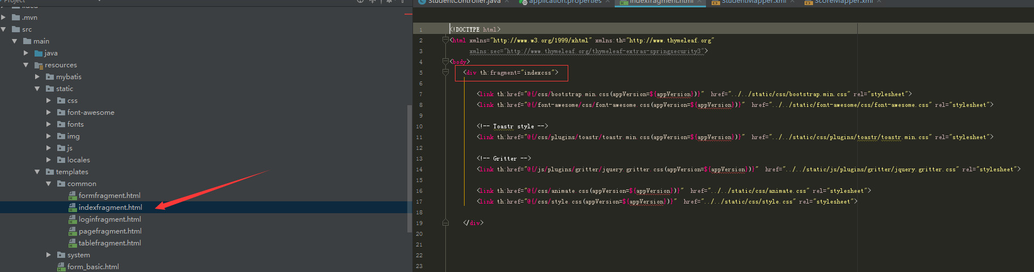Fold the html tag at line 2

[x=445, y=40]
